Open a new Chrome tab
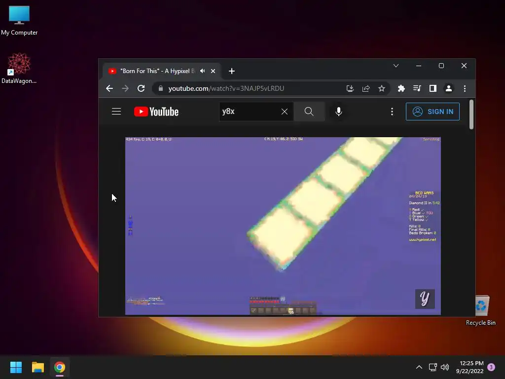The width and height of the screenshot is (505, 379). coord(232,71)
